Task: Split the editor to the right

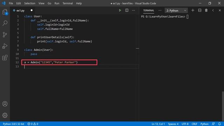Action: point(127,10)
